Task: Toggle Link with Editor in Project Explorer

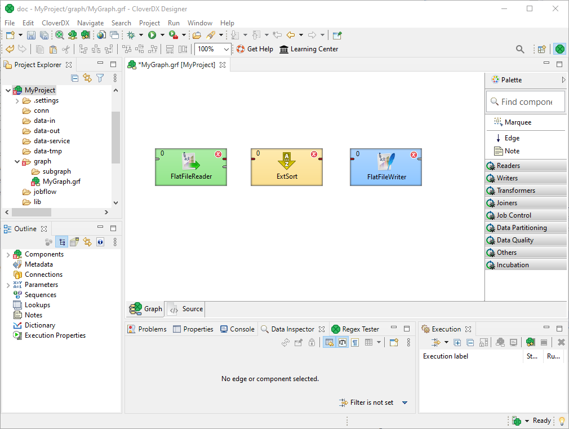Action: pos(87,78)
